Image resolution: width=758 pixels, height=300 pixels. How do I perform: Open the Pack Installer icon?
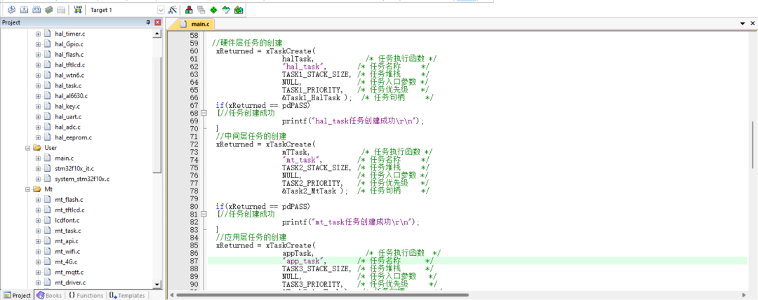[239, 10]
